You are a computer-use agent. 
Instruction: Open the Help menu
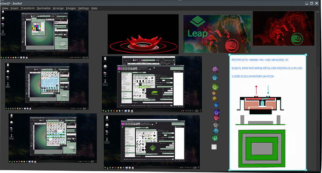[x=94, y=8]
